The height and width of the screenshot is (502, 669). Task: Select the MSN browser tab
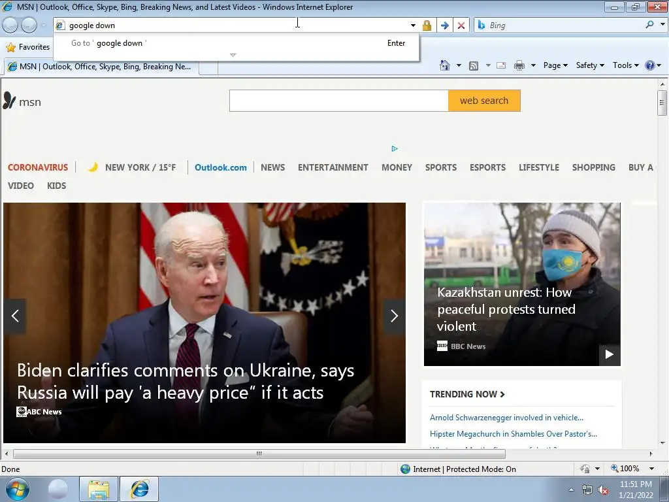[101, 67]
